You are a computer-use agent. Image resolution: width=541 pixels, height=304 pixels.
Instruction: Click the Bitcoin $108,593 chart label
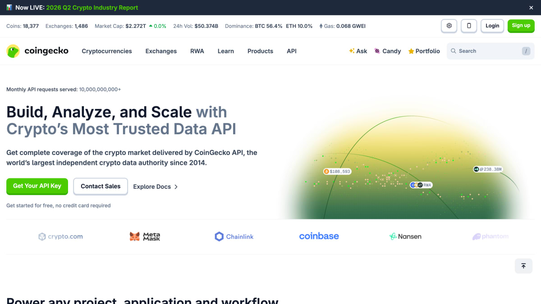click(337, 172)
